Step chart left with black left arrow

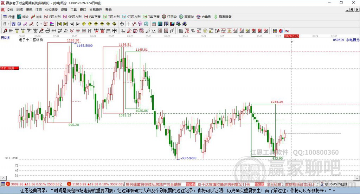pos(72,24)
